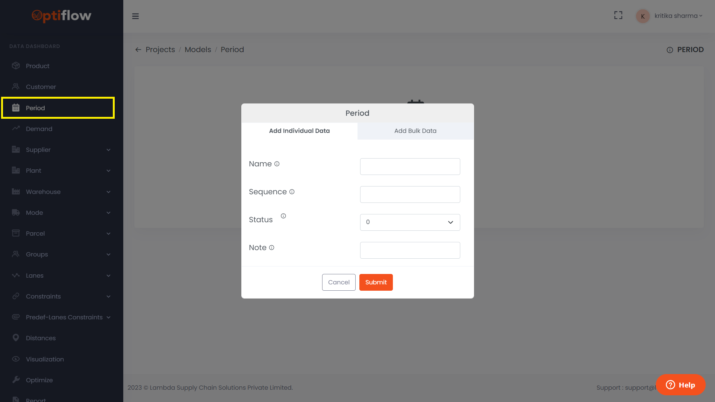Open the hamburger menu at top
The image size is (715, 402).
136,16
